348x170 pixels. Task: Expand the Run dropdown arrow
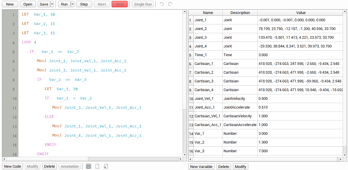72,4
